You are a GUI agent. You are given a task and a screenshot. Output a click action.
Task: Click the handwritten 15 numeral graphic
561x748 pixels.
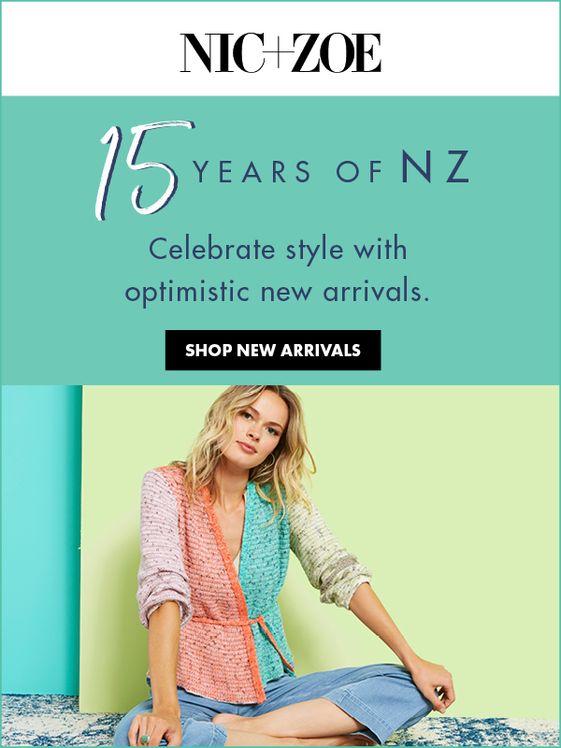(145, 169)
